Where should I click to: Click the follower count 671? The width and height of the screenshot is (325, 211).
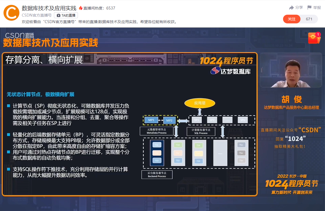(x=309, y=19)
